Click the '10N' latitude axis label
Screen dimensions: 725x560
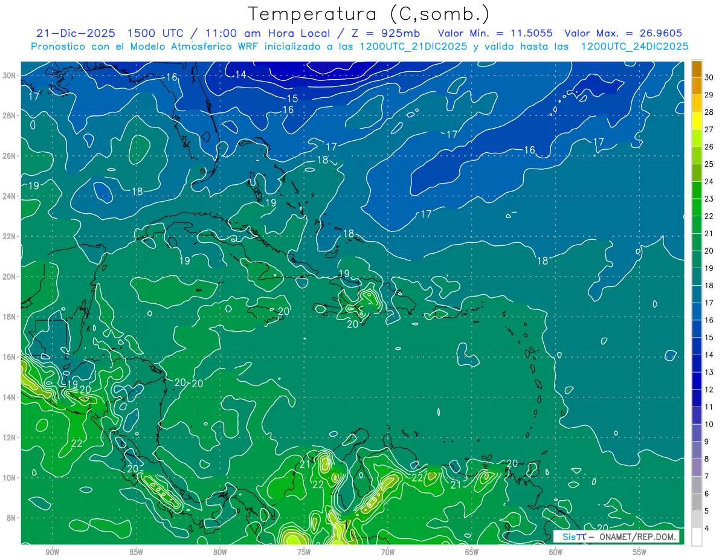(10, 478)
